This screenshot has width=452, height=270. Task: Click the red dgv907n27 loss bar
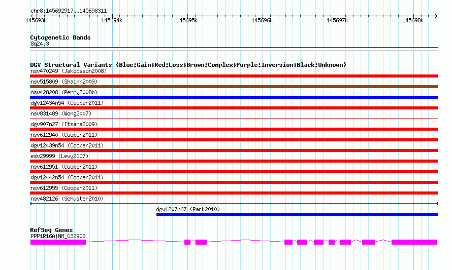coord(234,129)
